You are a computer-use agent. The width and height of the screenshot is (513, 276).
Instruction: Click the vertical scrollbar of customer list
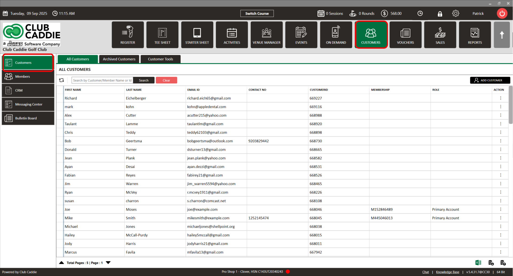click(511, 105)
